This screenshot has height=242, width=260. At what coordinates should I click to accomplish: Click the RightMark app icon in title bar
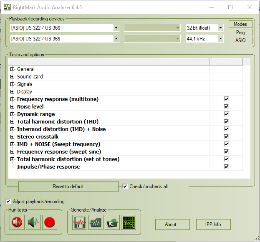(x=7, y=7)
